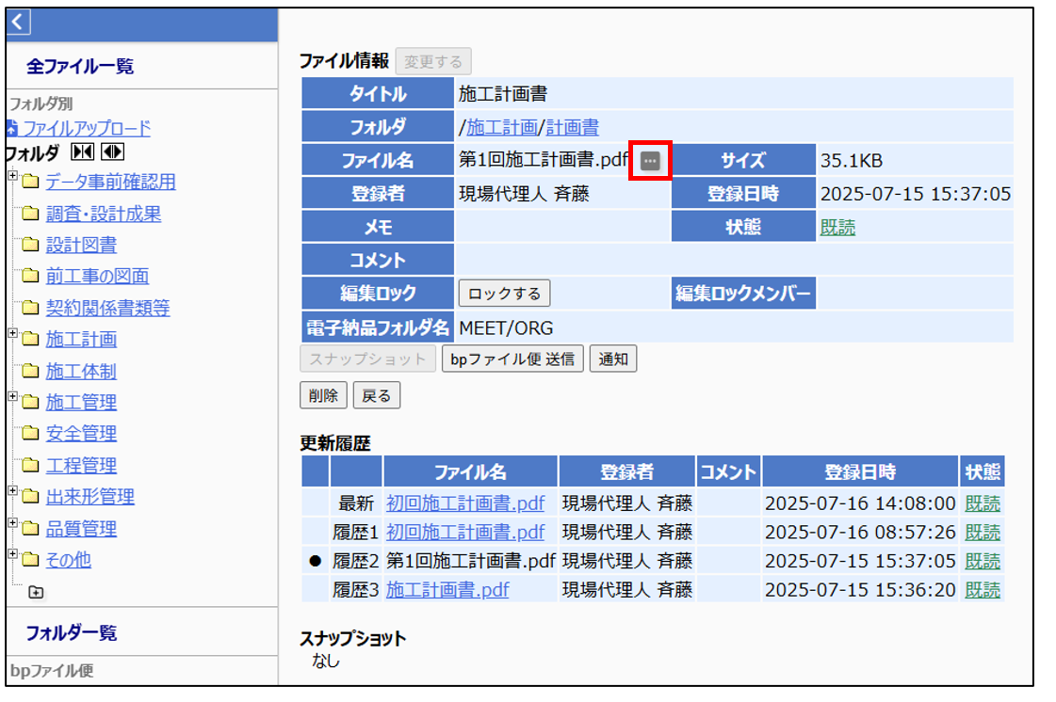1056x702 pixels.
Task: Click the file upload icon
Action: point(11,129)
